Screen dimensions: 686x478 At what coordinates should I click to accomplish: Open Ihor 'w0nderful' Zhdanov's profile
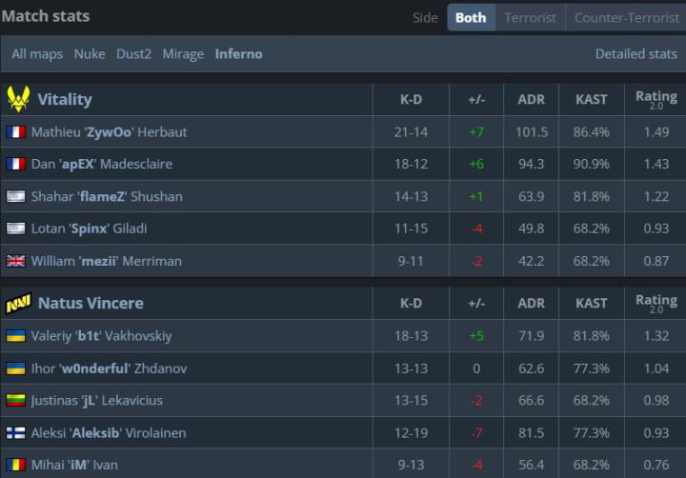pos(108,368)
